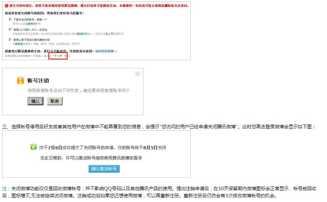The height and width of the screenshot is (202, 327).
Task: Click the orange exclamation icon in dialog
Action: coord(20,80)
